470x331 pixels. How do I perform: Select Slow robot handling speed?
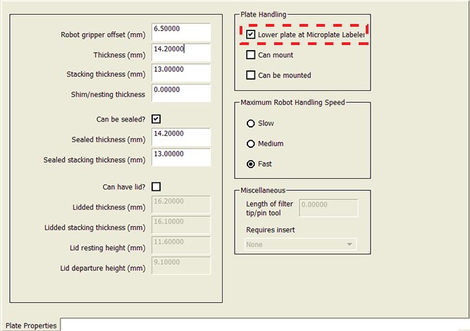click(250, 123)
